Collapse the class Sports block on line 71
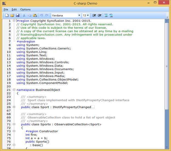 14,124
